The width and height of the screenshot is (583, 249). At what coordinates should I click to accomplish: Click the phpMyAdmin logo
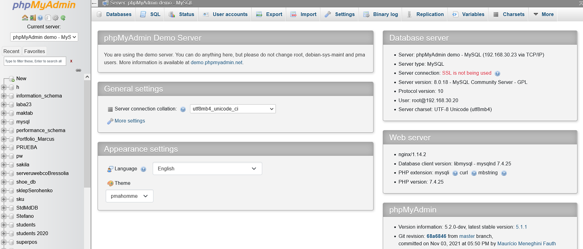click(x=44, y=6)
